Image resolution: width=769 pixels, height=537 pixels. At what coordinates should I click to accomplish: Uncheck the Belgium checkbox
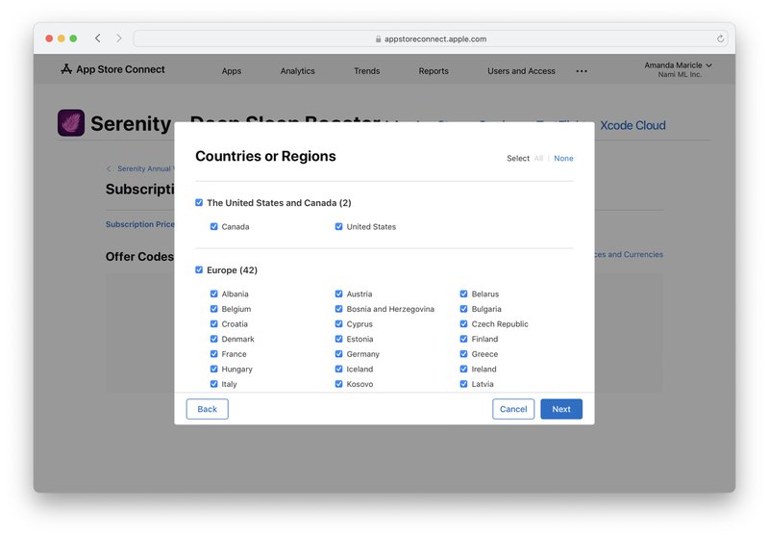[x=213, y=309]
